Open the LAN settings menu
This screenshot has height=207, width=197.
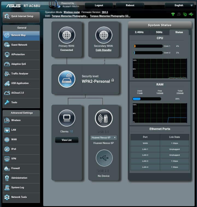[x=21, y=130]
